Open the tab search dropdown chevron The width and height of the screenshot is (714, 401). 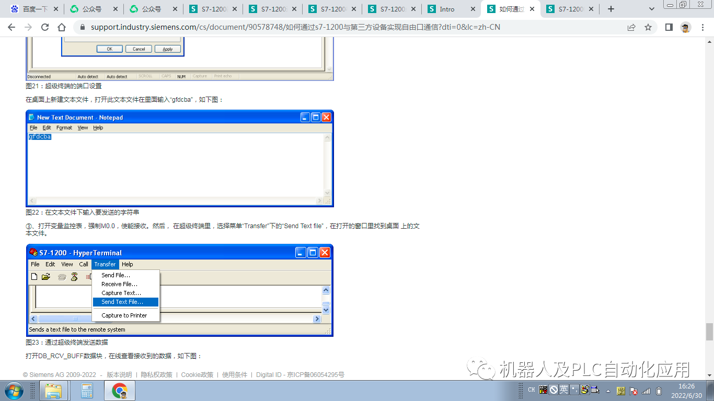point(652,9)
